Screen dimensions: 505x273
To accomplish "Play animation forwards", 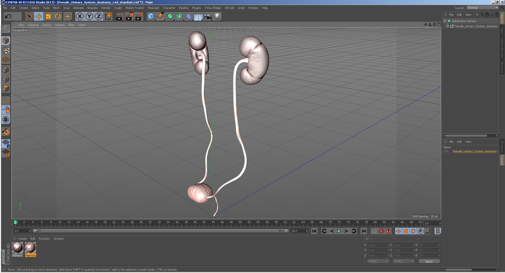I will click(339, 231).
